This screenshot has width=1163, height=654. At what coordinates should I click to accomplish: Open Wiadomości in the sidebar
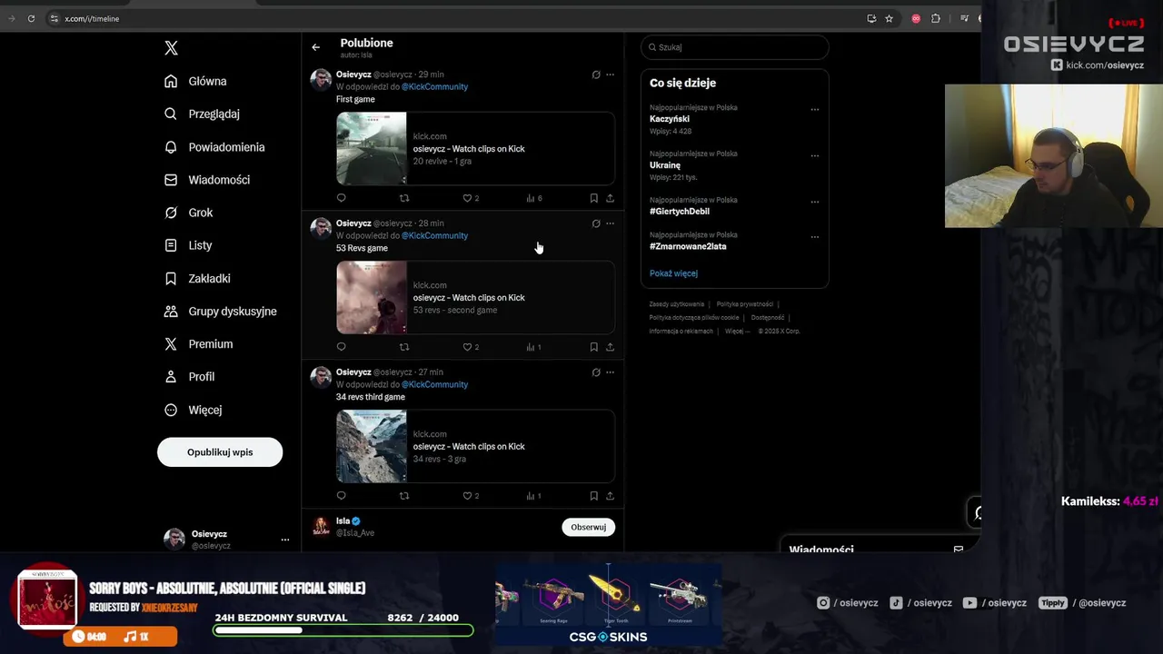(207, 180)
